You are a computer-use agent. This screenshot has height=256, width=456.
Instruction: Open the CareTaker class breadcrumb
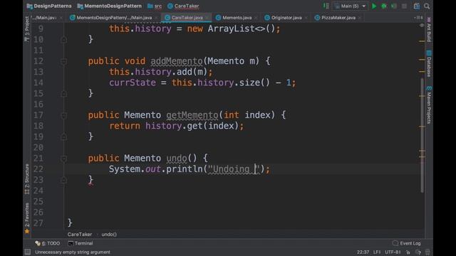[x=184, y=6]
